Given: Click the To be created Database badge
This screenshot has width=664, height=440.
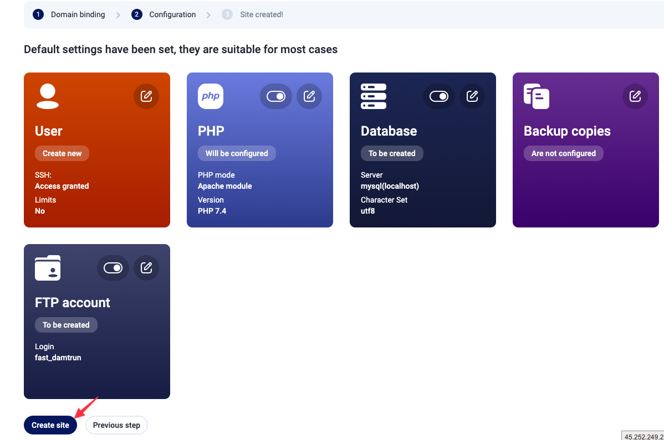Looking at the screenshot, I should point(392,153).
